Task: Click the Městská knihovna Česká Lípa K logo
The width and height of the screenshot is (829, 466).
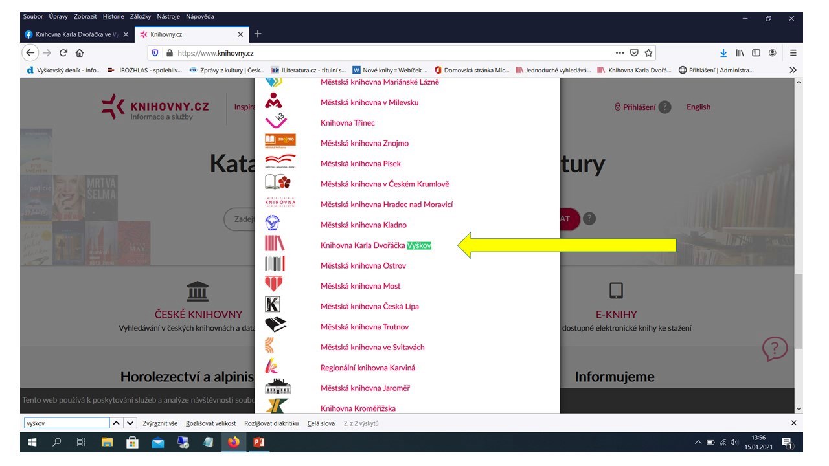Action: (x=273, y=305)
